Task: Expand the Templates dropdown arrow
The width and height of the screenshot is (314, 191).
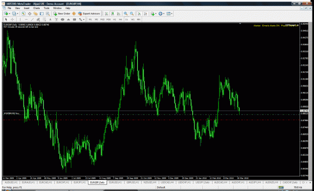Action: [172, 14]
